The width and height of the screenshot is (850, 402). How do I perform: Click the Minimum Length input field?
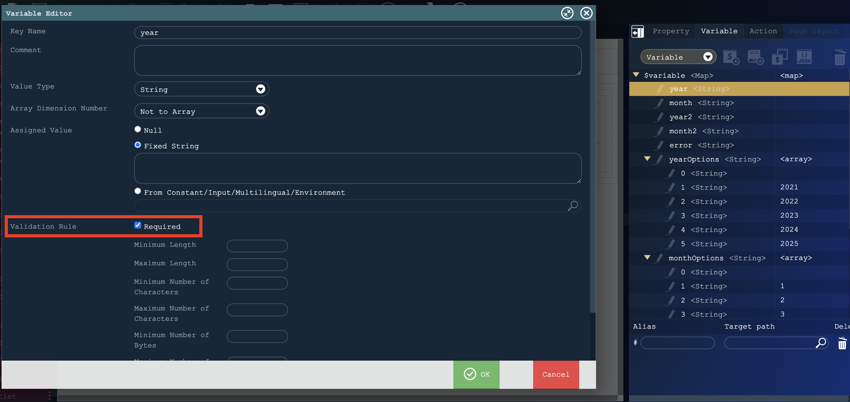pos(257,246)
